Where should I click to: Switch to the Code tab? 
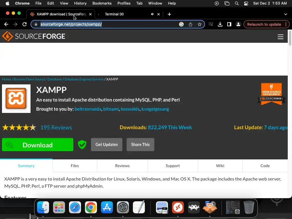coord(265,166)
